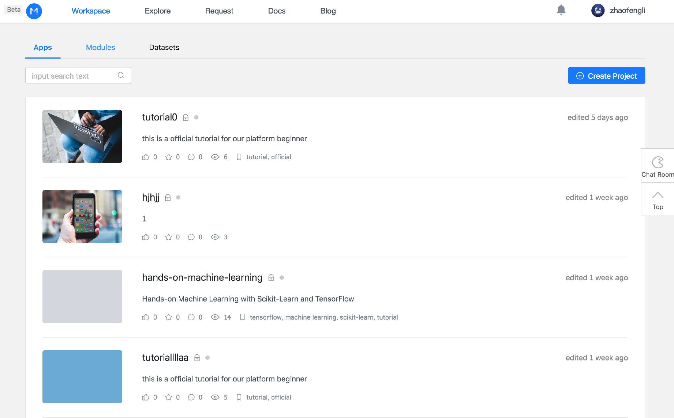Click the lock icon beside tutorial0
Screen dimensions: 674x418
[186, 118]
